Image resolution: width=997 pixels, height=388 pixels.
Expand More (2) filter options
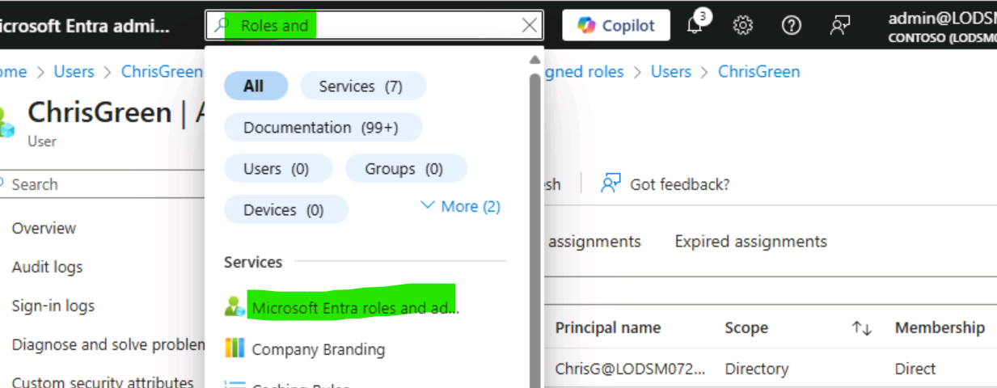(x=461, y=206)
